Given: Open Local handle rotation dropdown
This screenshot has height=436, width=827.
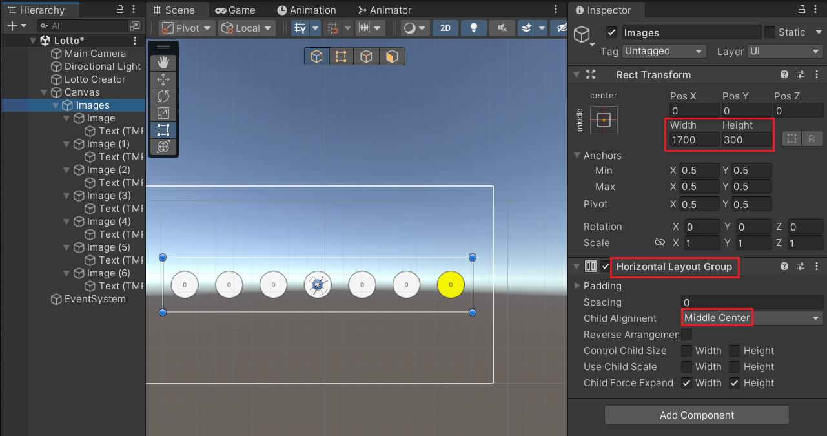Looking at the screenshot, I should point(247,28).
